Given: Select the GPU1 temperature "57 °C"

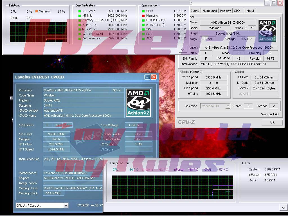Looking at the screenshot, I should pos(223,170).
